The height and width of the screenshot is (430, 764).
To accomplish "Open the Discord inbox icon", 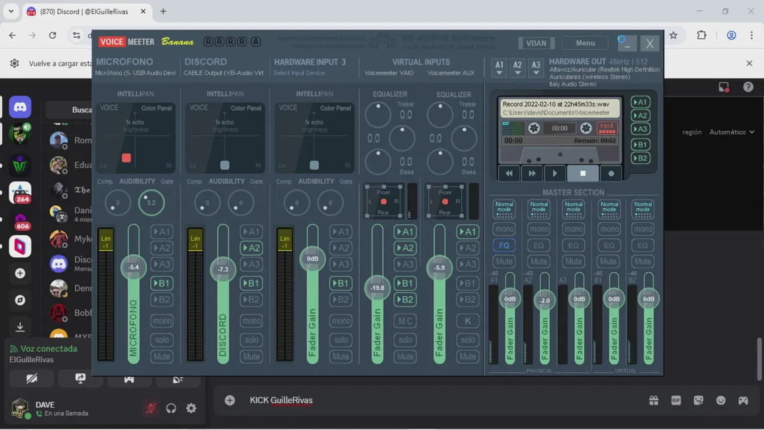I will click(x=724, y=87).
